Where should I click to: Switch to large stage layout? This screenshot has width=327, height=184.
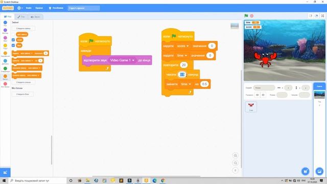pyautogui.click(x=316, y=16)
